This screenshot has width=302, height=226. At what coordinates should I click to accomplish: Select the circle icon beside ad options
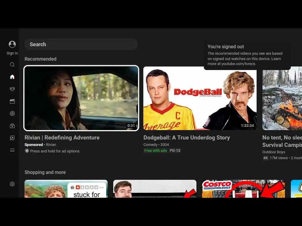coord(27,151)
